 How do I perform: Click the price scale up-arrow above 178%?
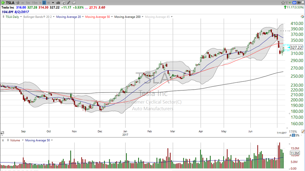[287, 128]
